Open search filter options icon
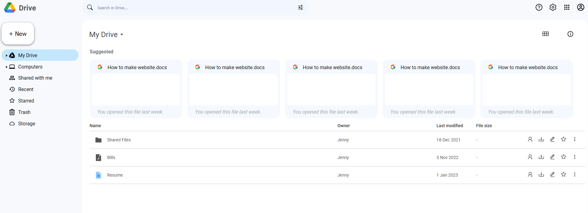588x213 pixels. coord(300,8)
